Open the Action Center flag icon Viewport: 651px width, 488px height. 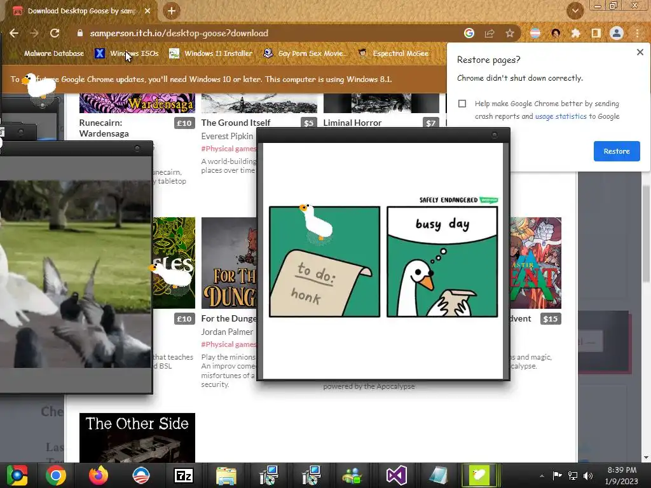click(557, 475)
